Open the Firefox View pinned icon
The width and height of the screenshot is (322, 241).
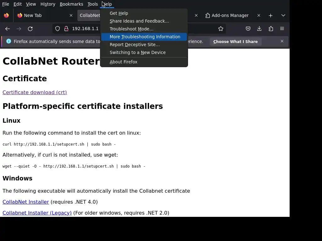click(x=6, y=15)
